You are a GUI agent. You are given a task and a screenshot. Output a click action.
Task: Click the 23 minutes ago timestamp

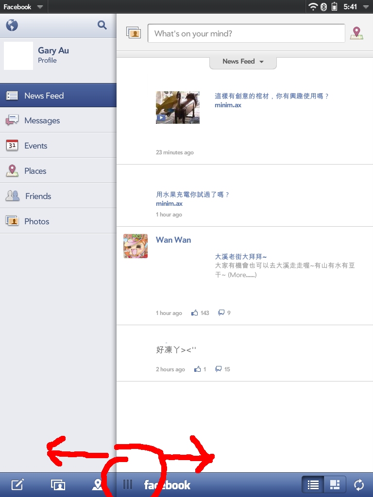174,152
